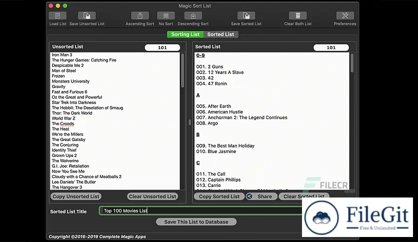Viewport: 418px width, 242px height.
Task: Select 'The Wolverine' in Unsorted List
Action: (x=65, y=160)
